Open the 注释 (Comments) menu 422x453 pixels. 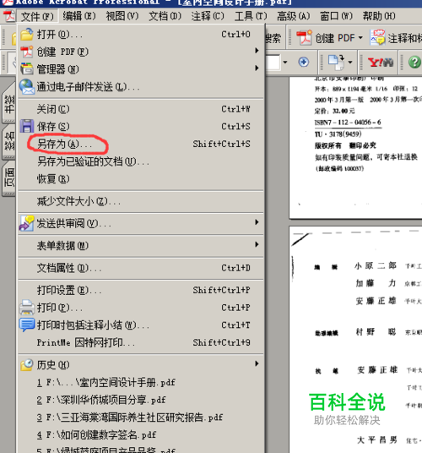tap(208, 16)
